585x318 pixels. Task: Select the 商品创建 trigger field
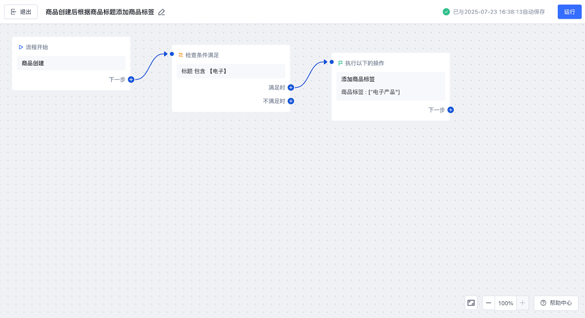[71, 63]
